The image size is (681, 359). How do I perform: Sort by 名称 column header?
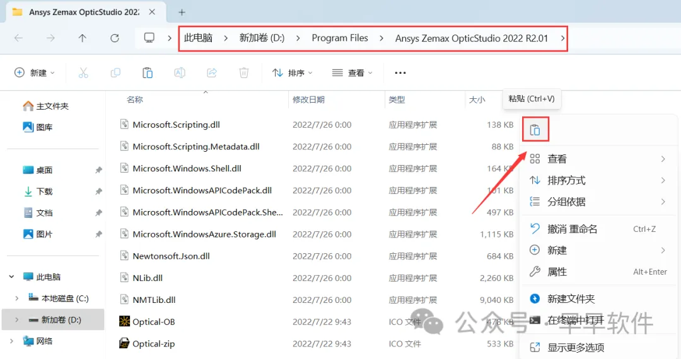click(x=135, y=100)
